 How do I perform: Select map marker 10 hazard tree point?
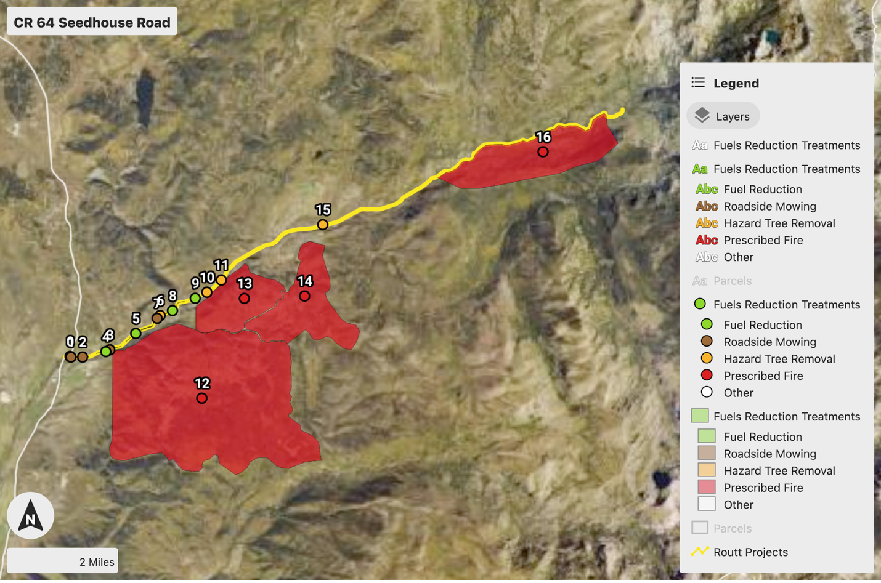pyautogui.click(x=207, y=292)
